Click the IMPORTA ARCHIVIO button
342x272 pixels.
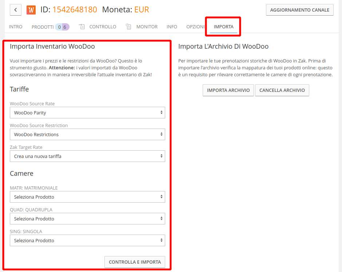pos(228,90)
